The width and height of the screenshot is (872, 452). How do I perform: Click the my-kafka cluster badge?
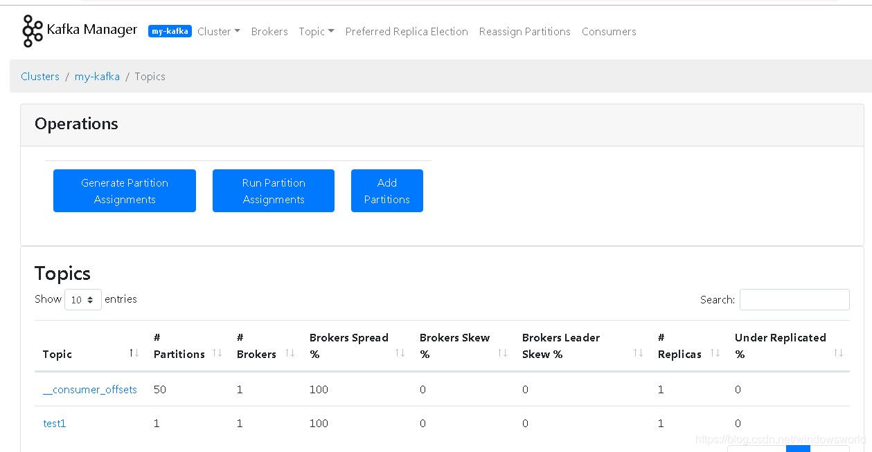tap(170, 31)
